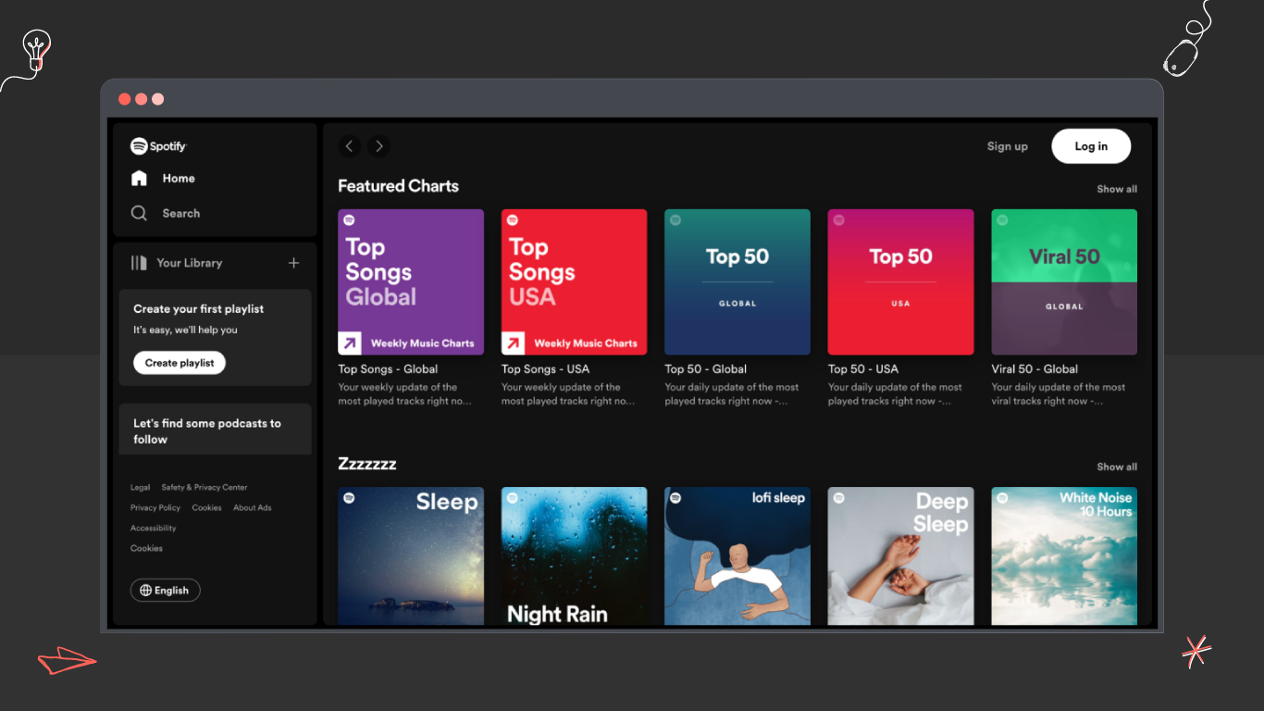Viewport: 1264px width, 711px height.
Task: Open English language selector
Action: coord(166,591)
